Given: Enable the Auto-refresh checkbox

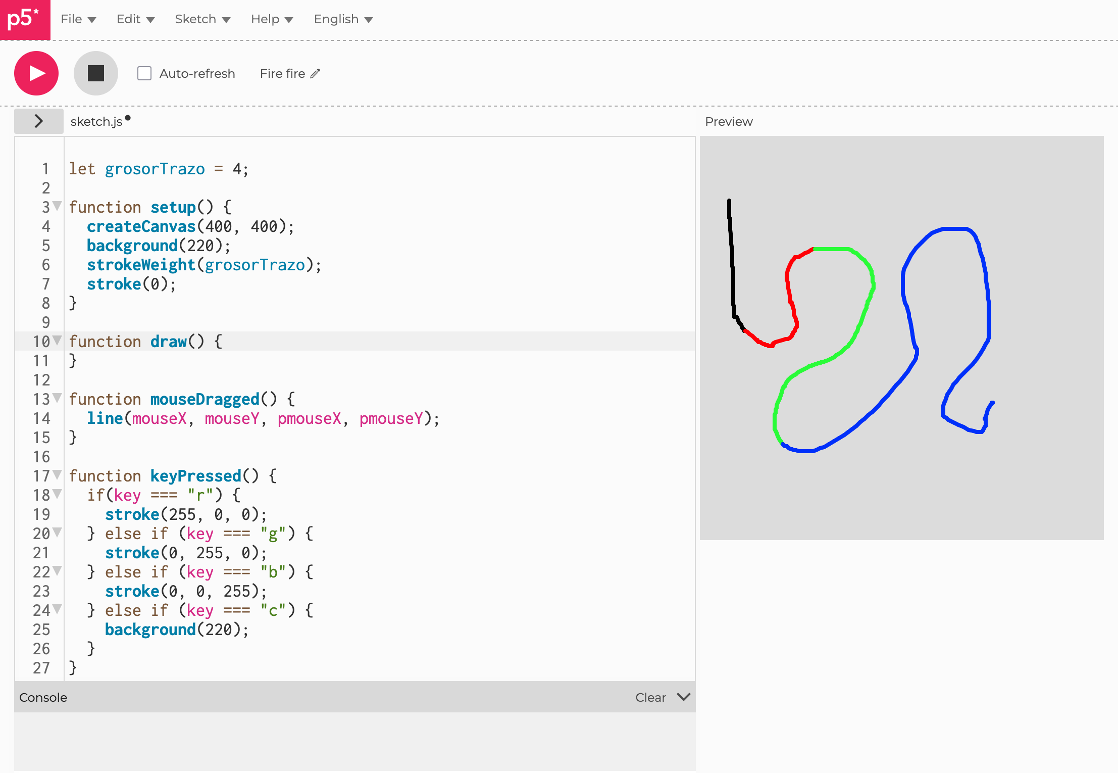Looking at the screenshot, I should [x=144, y=74].
